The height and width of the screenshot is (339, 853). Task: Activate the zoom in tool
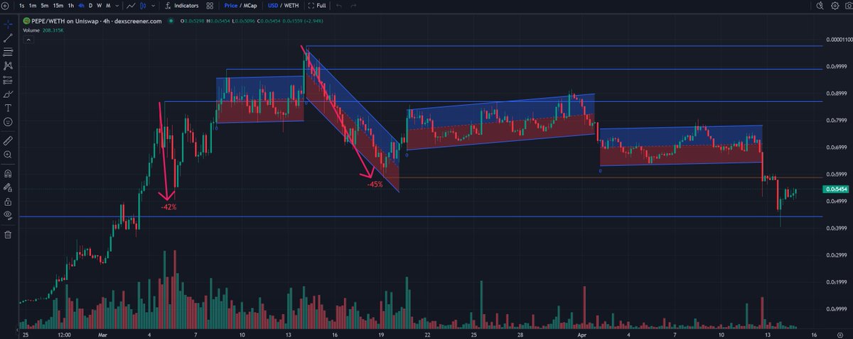click(x=8, y=155)
